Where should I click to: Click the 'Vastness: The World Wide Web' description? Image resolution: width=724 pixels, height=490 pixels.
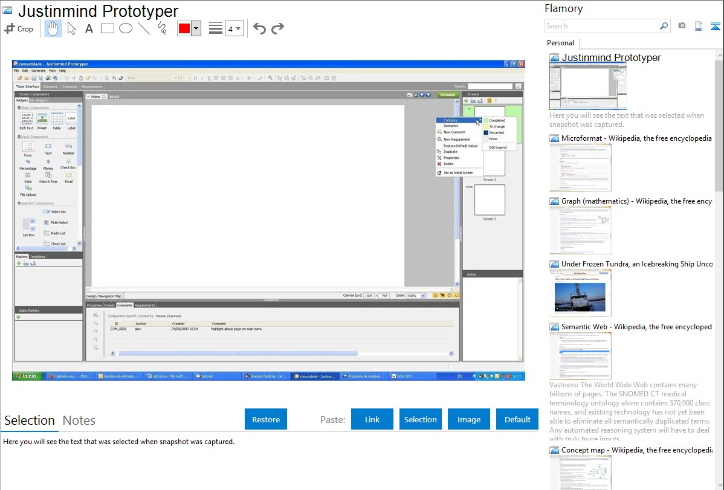pos(630,411)
